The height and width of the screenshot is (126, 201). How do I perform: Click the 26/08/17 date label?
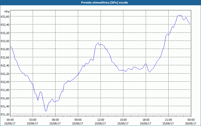[x=191, y=123]
